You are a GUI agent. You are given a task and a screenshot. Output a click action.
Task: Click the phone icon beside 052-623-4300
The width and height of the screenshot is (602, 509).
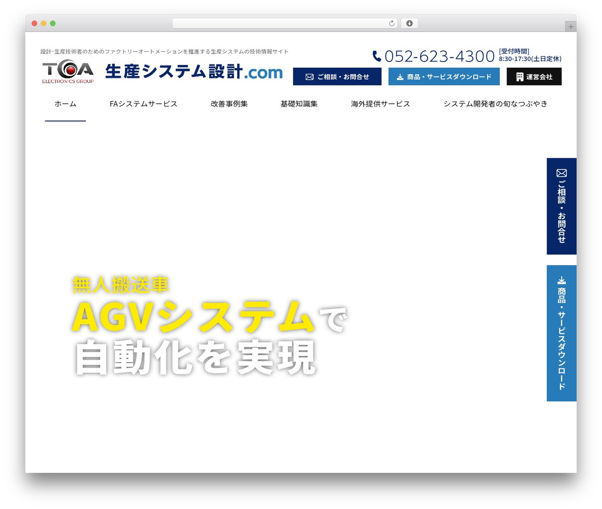click(x=377, y=56)
